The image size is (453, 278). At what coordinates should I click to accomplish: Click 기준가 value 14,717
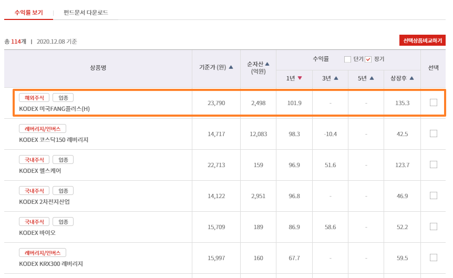click(216, 134)
